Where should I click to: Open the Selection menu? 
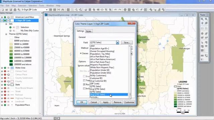[32, 6]
